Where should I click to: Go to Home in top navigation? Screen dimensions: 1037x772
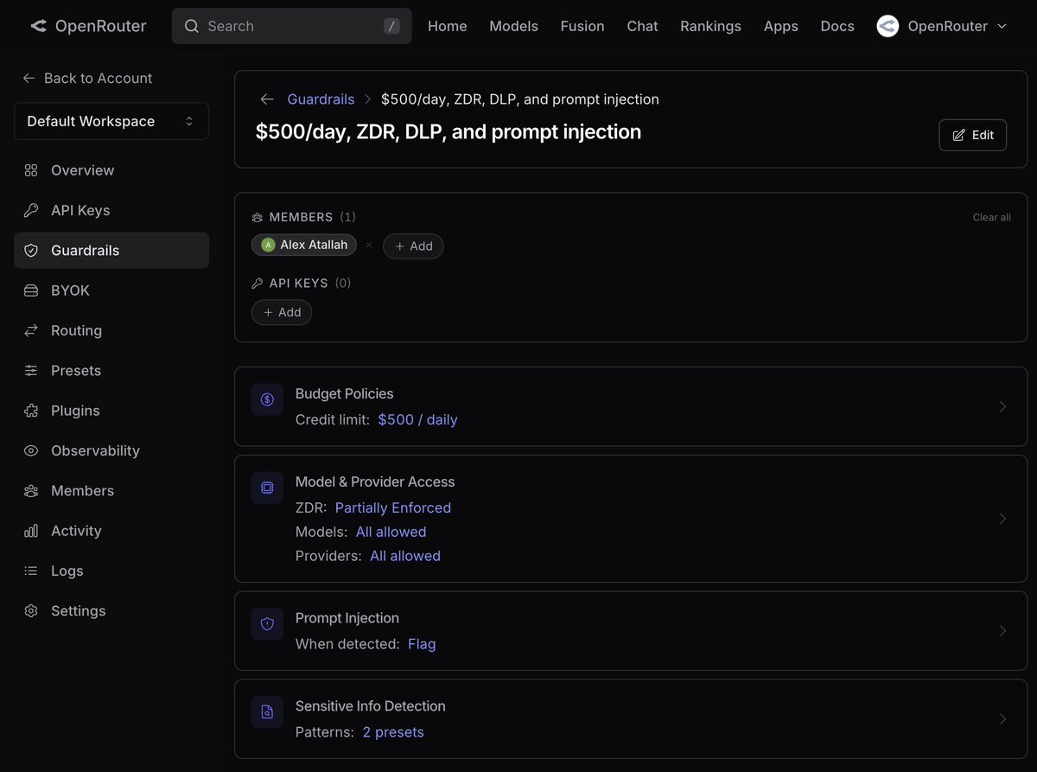(x=448, y=26)
